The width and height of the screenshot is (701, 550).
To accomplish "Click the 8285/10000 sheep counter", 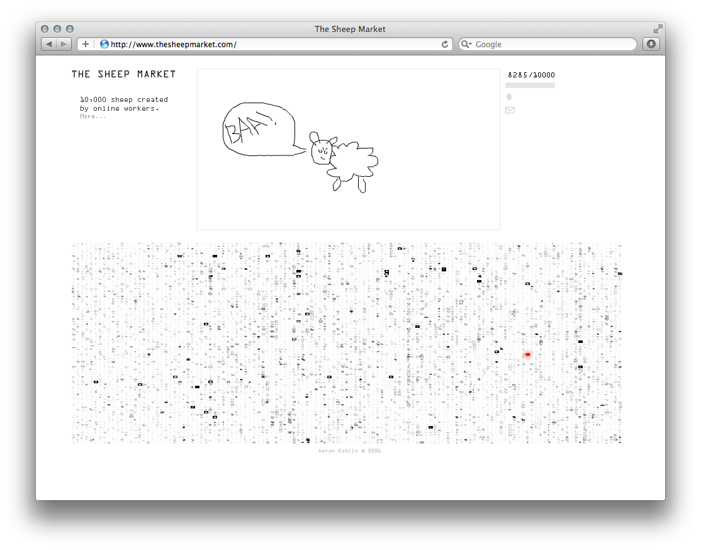I will (531, 75).
